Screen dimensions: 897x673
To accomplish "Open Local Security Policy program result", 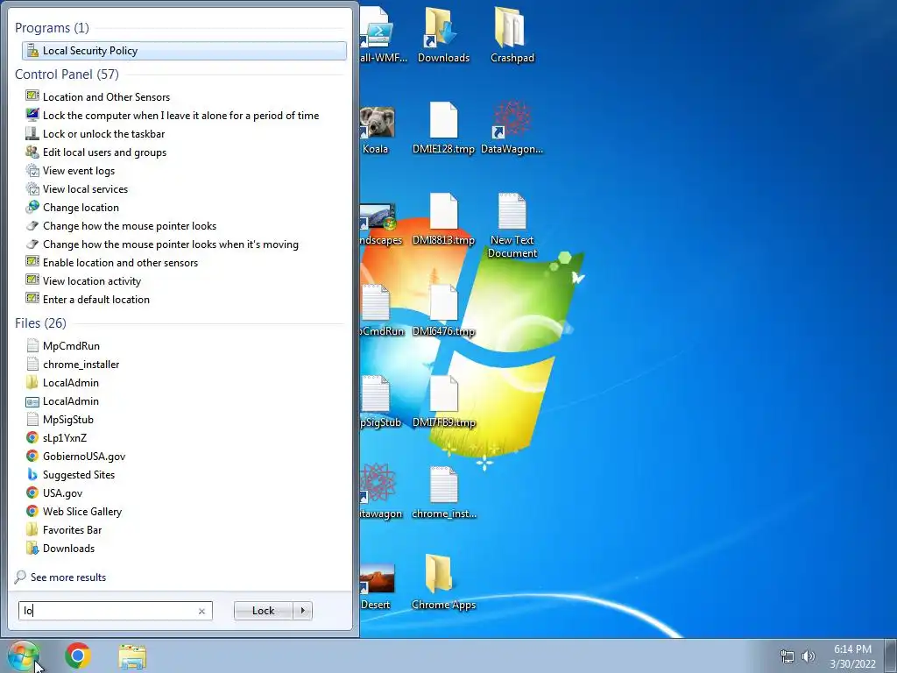I will pyautogui.click(x=184, y=50).
